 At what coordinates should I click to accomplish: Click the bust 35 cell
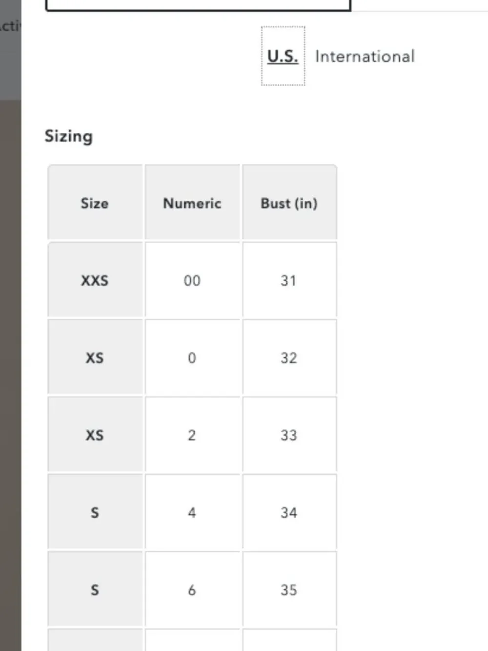click(x=289, y=589)
